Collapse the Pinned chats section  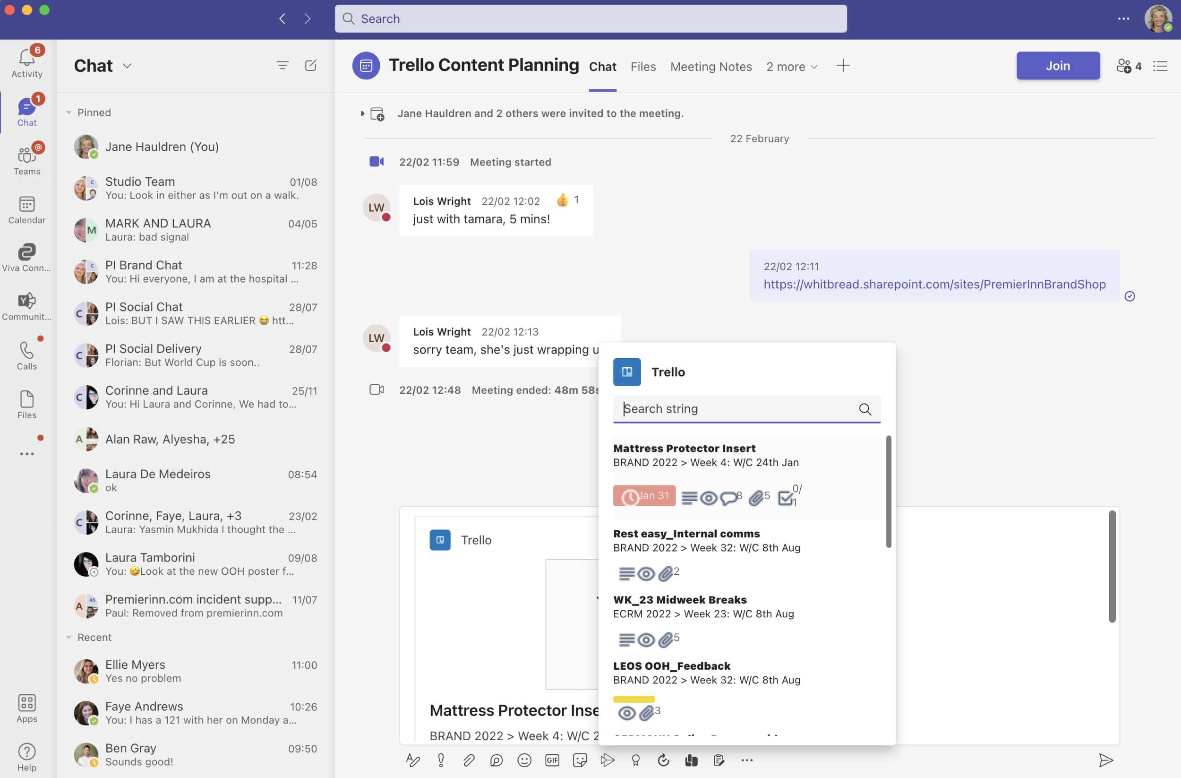point(69,112)
